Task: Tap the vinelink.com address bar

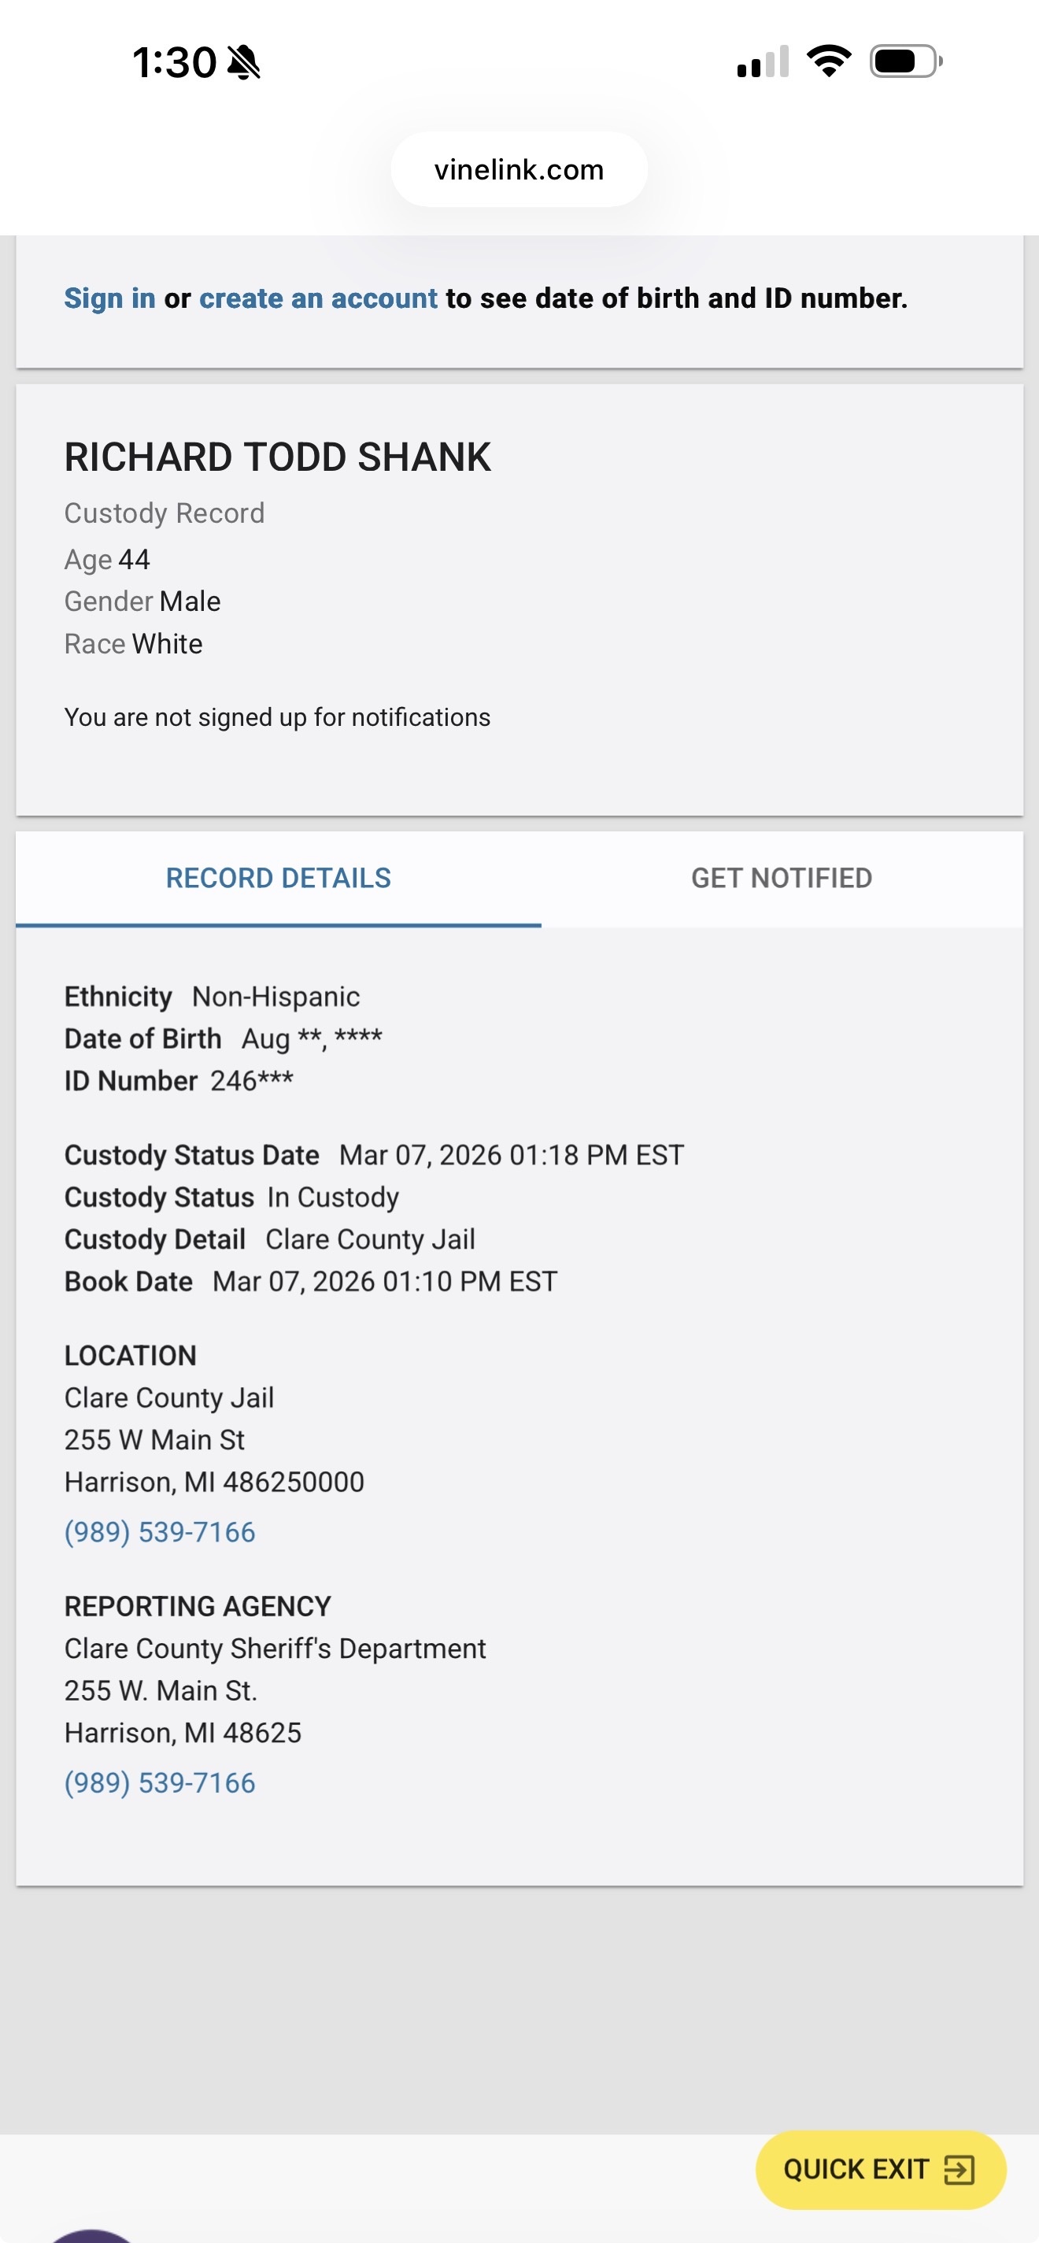Action: click(519, 170)
